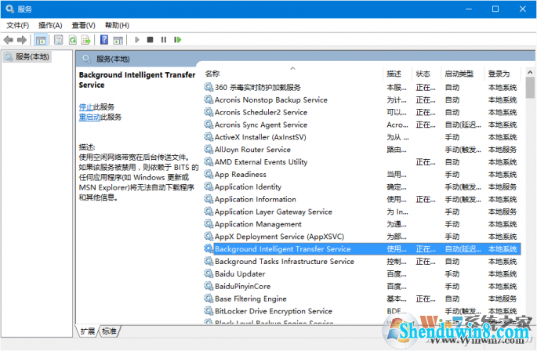537x351 pixels.
Task: Select Background Tasks Infrastructure Service row
Action: pyautogui.click(x=362, y=261)
